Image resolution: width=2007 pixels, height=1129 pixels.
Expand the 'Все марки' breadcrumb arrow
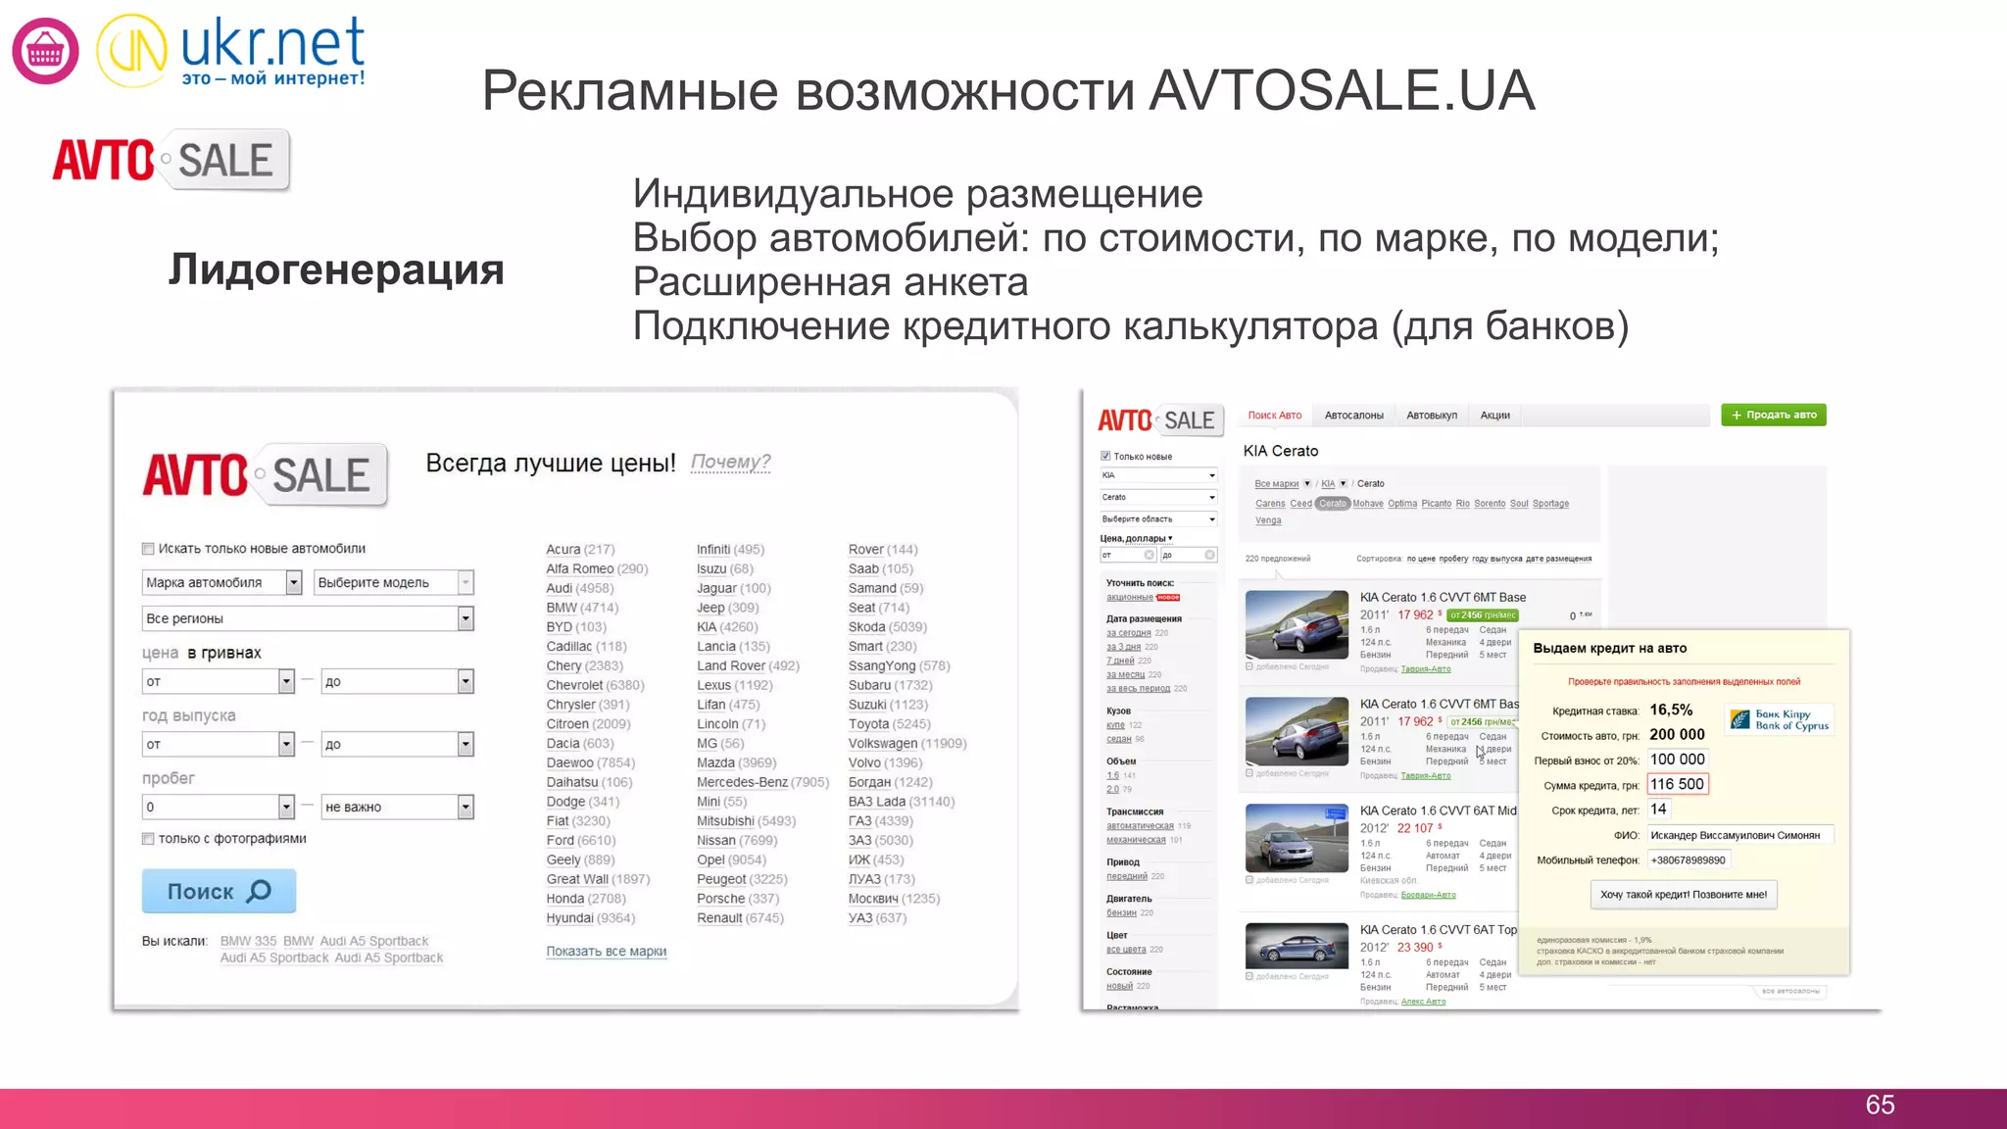click(x=1307, y=484)
